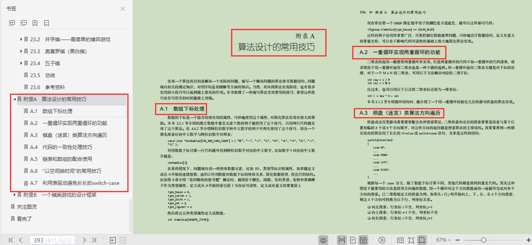Click the add bookmark icon
The height and width of the screenshot is (245, 532).
(x=35, y=22)
